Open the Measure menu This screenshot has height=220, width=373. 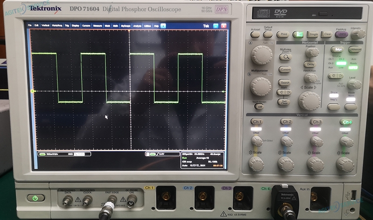tap(97, 26)
